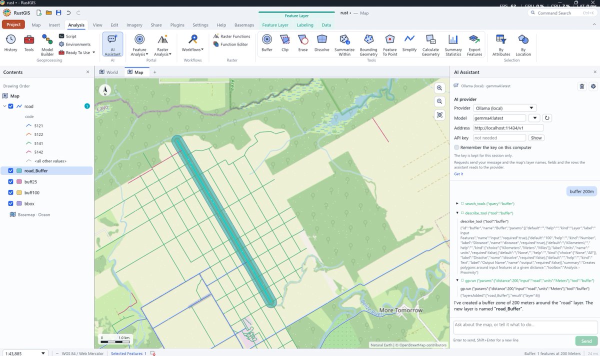Enable Remember the key on this computer
The width and height of the screenshot is (600, 356).
point(457,147)
